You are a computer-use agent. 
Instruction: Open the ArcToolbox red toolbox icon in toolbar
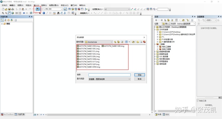point(79,9)
